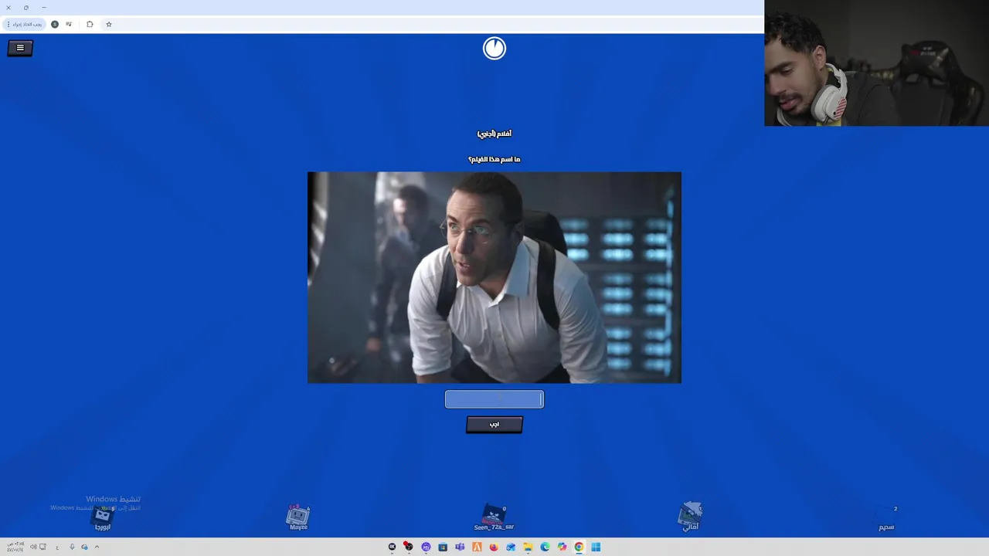This screenshot has height=556, width=989.
Task: Click the Windows Start button
Action: pyautogui.click(x=596, y=547)
